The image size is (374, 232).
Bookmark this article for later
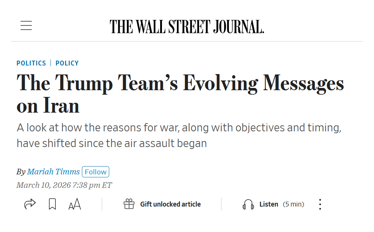(52, 204)
